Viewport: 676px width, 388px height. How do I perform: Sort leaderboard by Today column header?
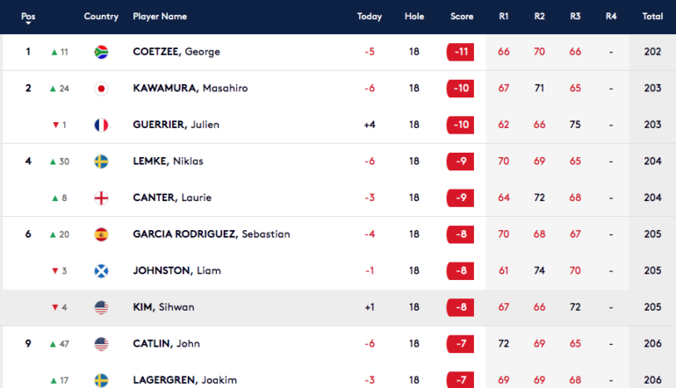tap(370, 17)
